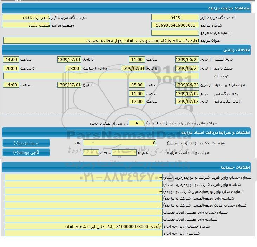Image resolution: width=257 pixels, height=247 pixels.
Task: Click field for شماره حساب واریز ودیعه
Action: click(84, 191)
